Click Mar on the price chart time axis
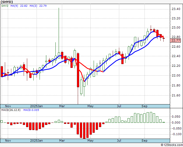The image size is (183, 147). pyautogui.click(x=62, y=106)
